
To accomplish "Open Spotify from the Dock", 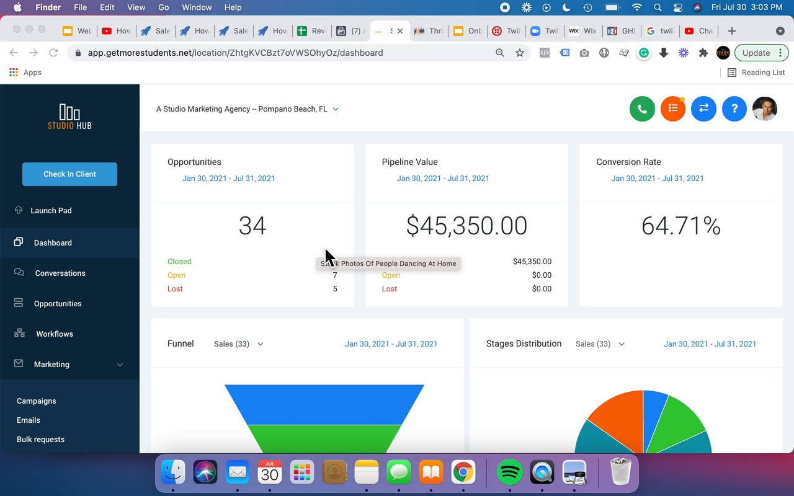I will pyautogui.click(x=510, y=473).
